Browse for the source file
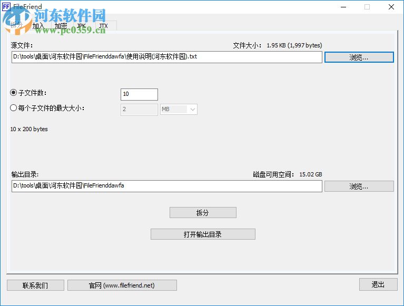 pos(359,57)
